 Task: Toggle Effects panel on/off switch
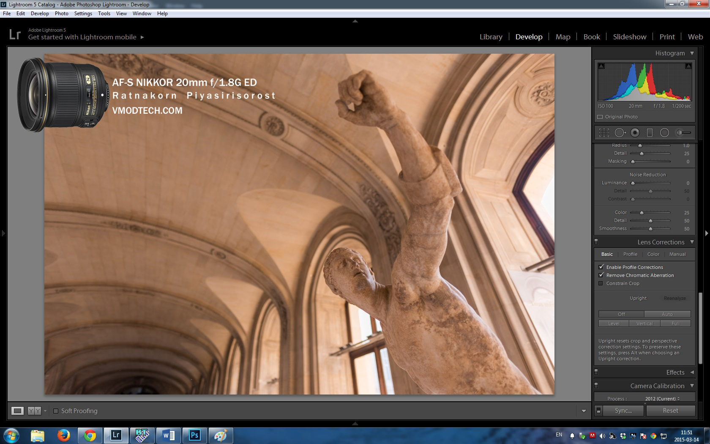point(596,372)
